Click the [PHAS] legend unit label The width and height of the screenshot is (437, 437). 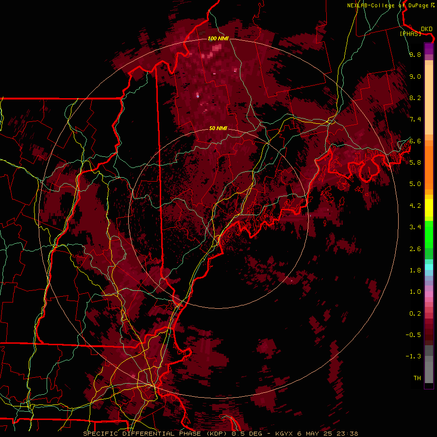(x=410, y=34)
